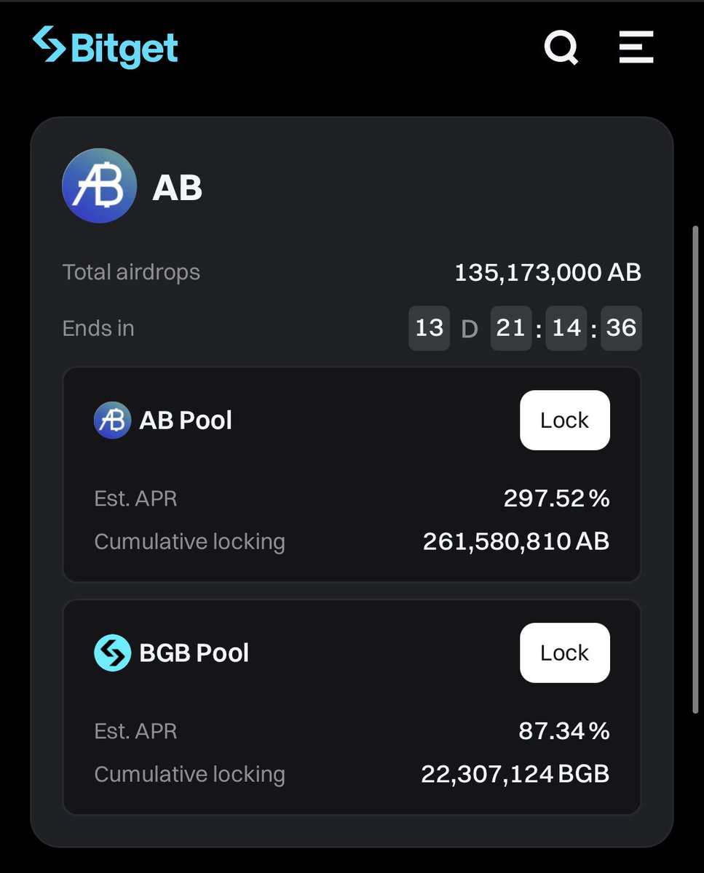704x873 pixels.
Task: Click the countdown hours box '21'
Action: 510,328
